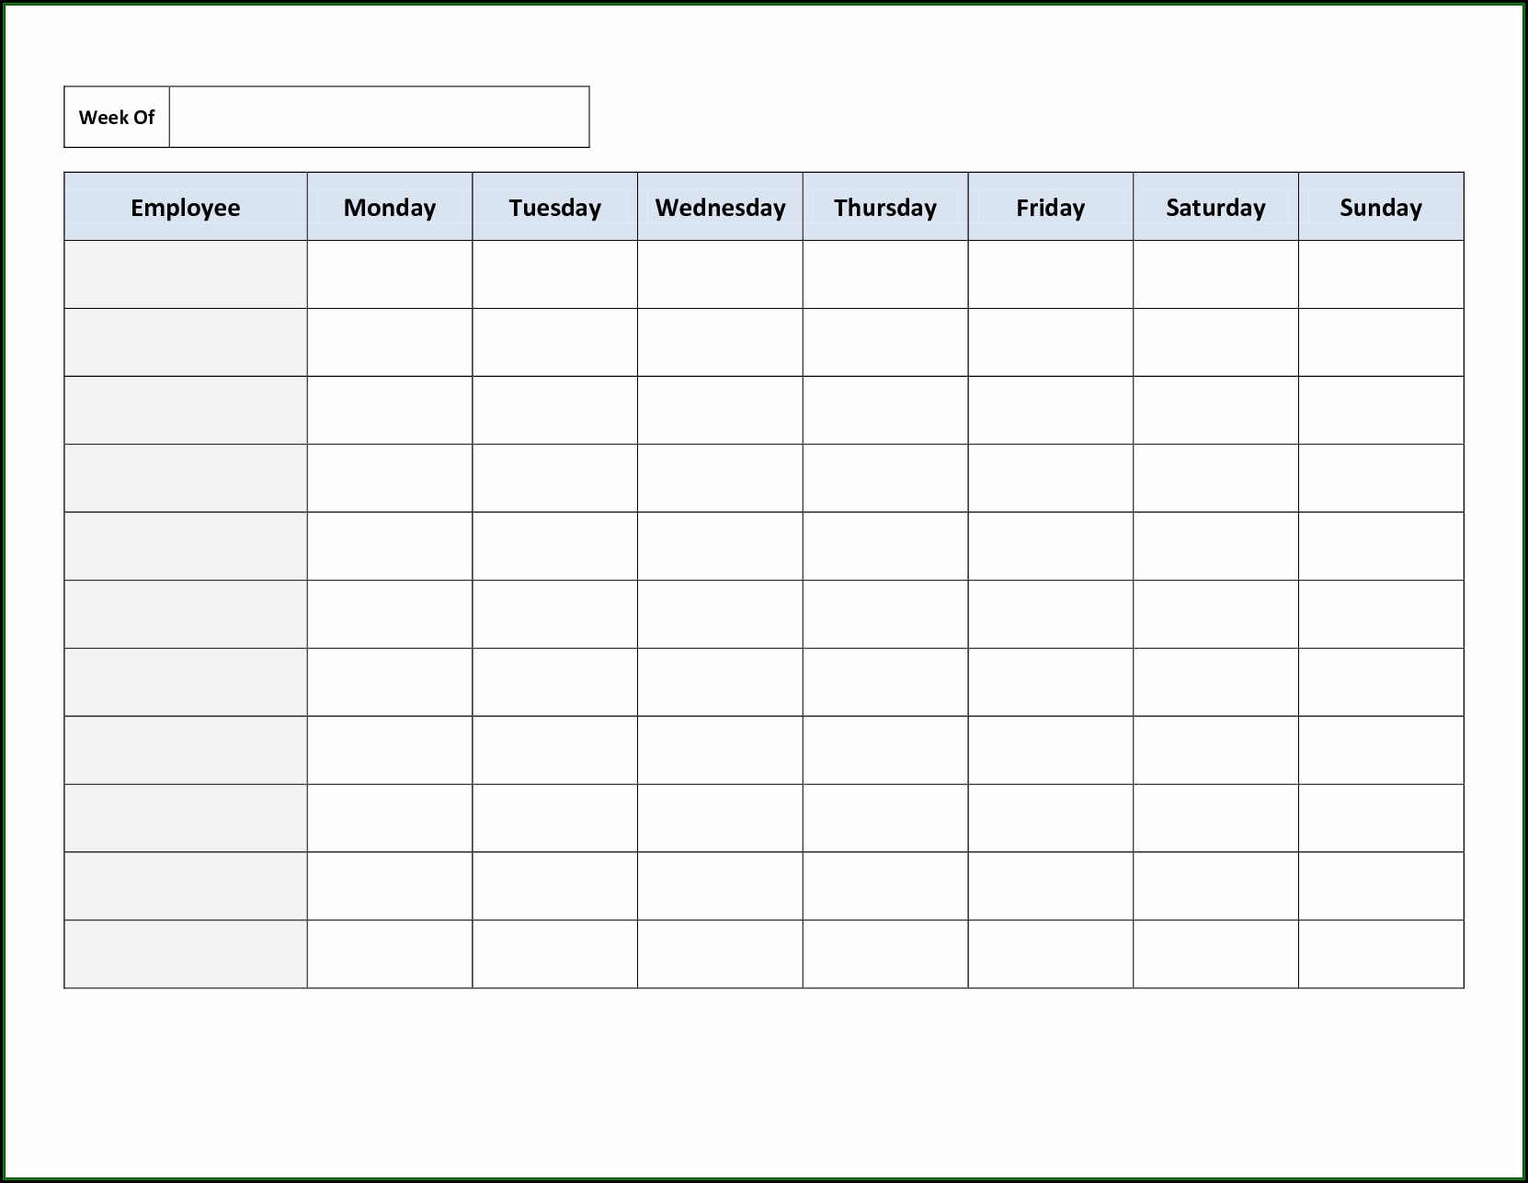Select the Wednesday column header
Screen dimensions: 1528x1183
pyautogui.click(x=720, y=207)
